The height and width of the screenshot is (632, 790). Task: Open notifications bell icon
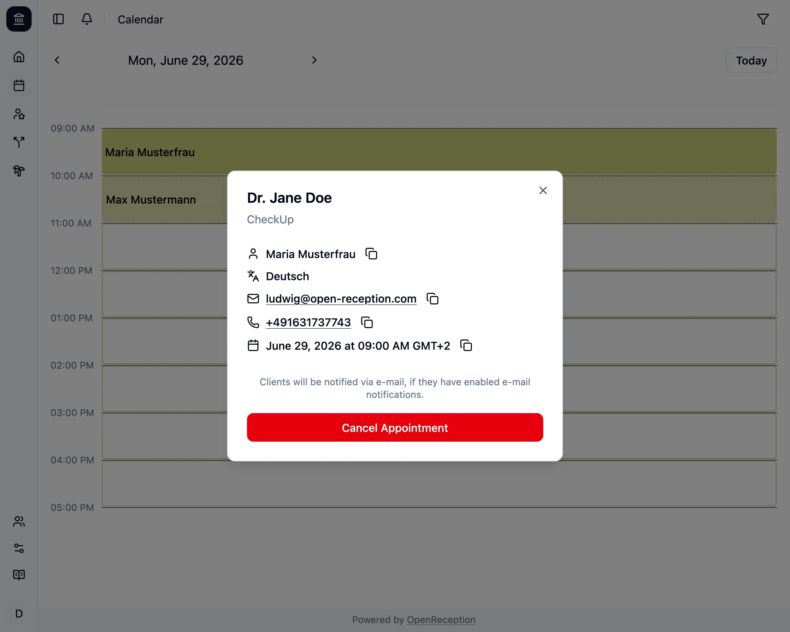click(87, 19)
